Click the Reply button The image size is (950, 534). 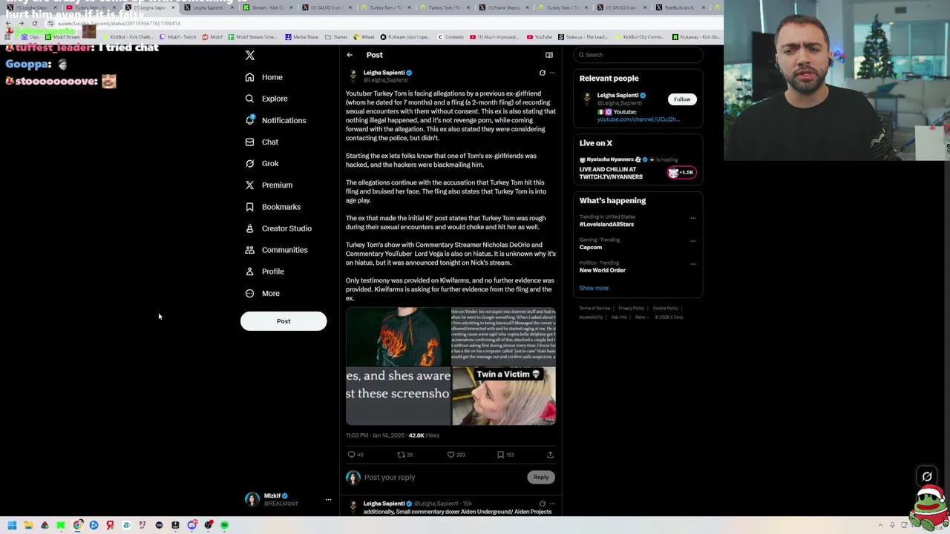541,478
